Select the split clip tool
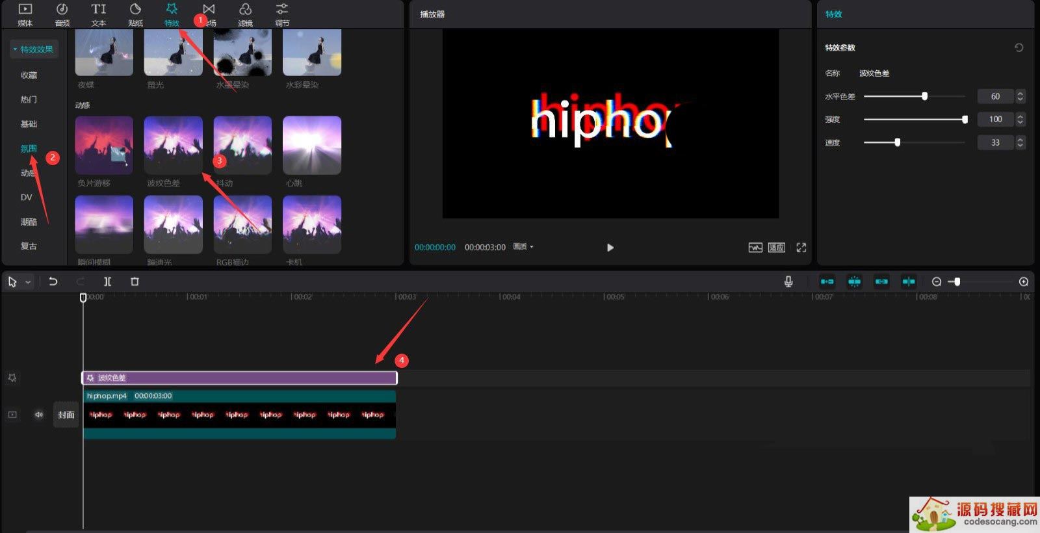Image resolution: width=1040 pixels, height=533 pixels. 107,281
